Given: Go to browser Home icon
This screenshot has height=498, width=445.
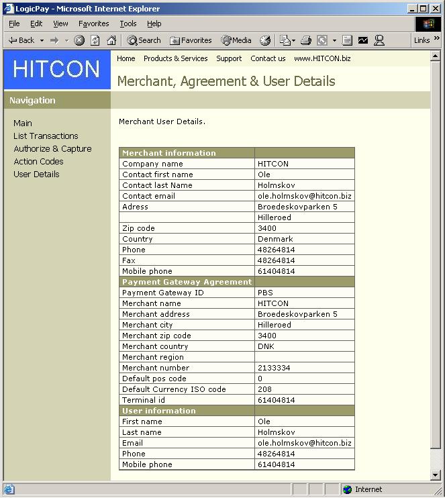Looking at the screenshot, I should 111,40.
